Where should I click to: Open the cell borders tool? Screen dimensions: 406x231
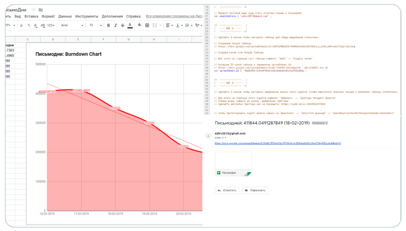click(147, 25)
